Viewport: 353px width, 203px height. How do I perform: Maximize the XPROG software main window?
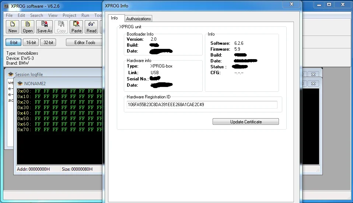pos(329,4)
